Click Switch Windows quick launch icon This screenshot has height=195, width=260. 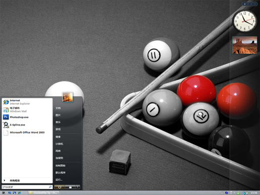coord(15,193)
